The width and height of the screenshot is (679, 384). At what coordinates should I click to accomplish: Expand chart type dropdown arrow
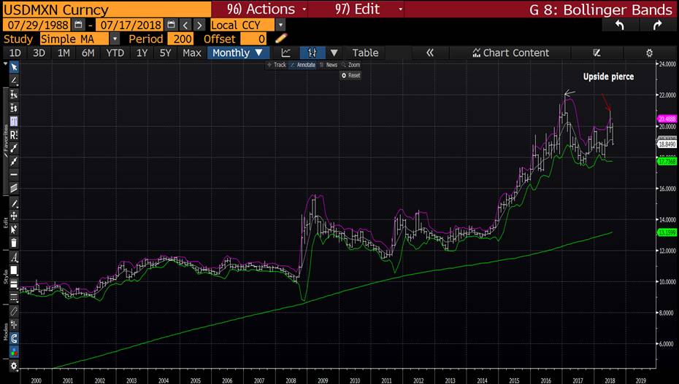(334, 52)
